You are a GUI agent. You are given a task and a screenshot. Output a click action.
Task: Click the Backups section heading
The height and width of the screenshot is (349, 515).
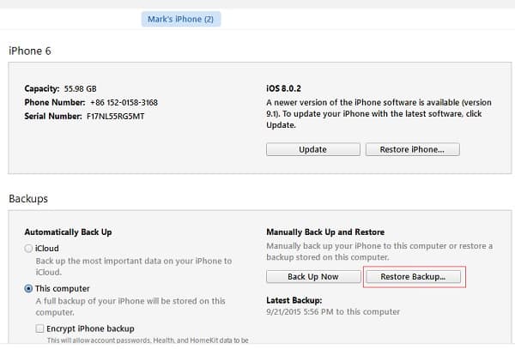click(x=28, y=199)
